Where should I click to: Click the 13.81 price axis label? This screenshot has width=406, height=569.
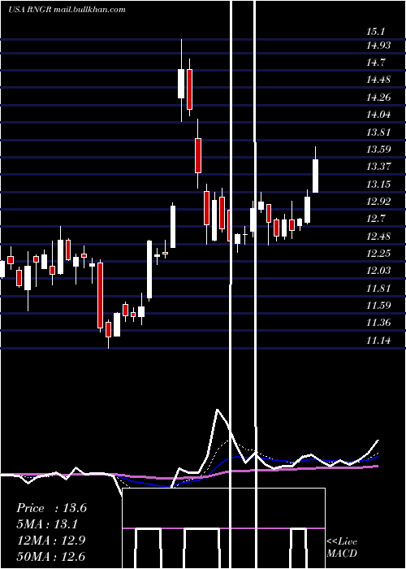click(378, 132)
